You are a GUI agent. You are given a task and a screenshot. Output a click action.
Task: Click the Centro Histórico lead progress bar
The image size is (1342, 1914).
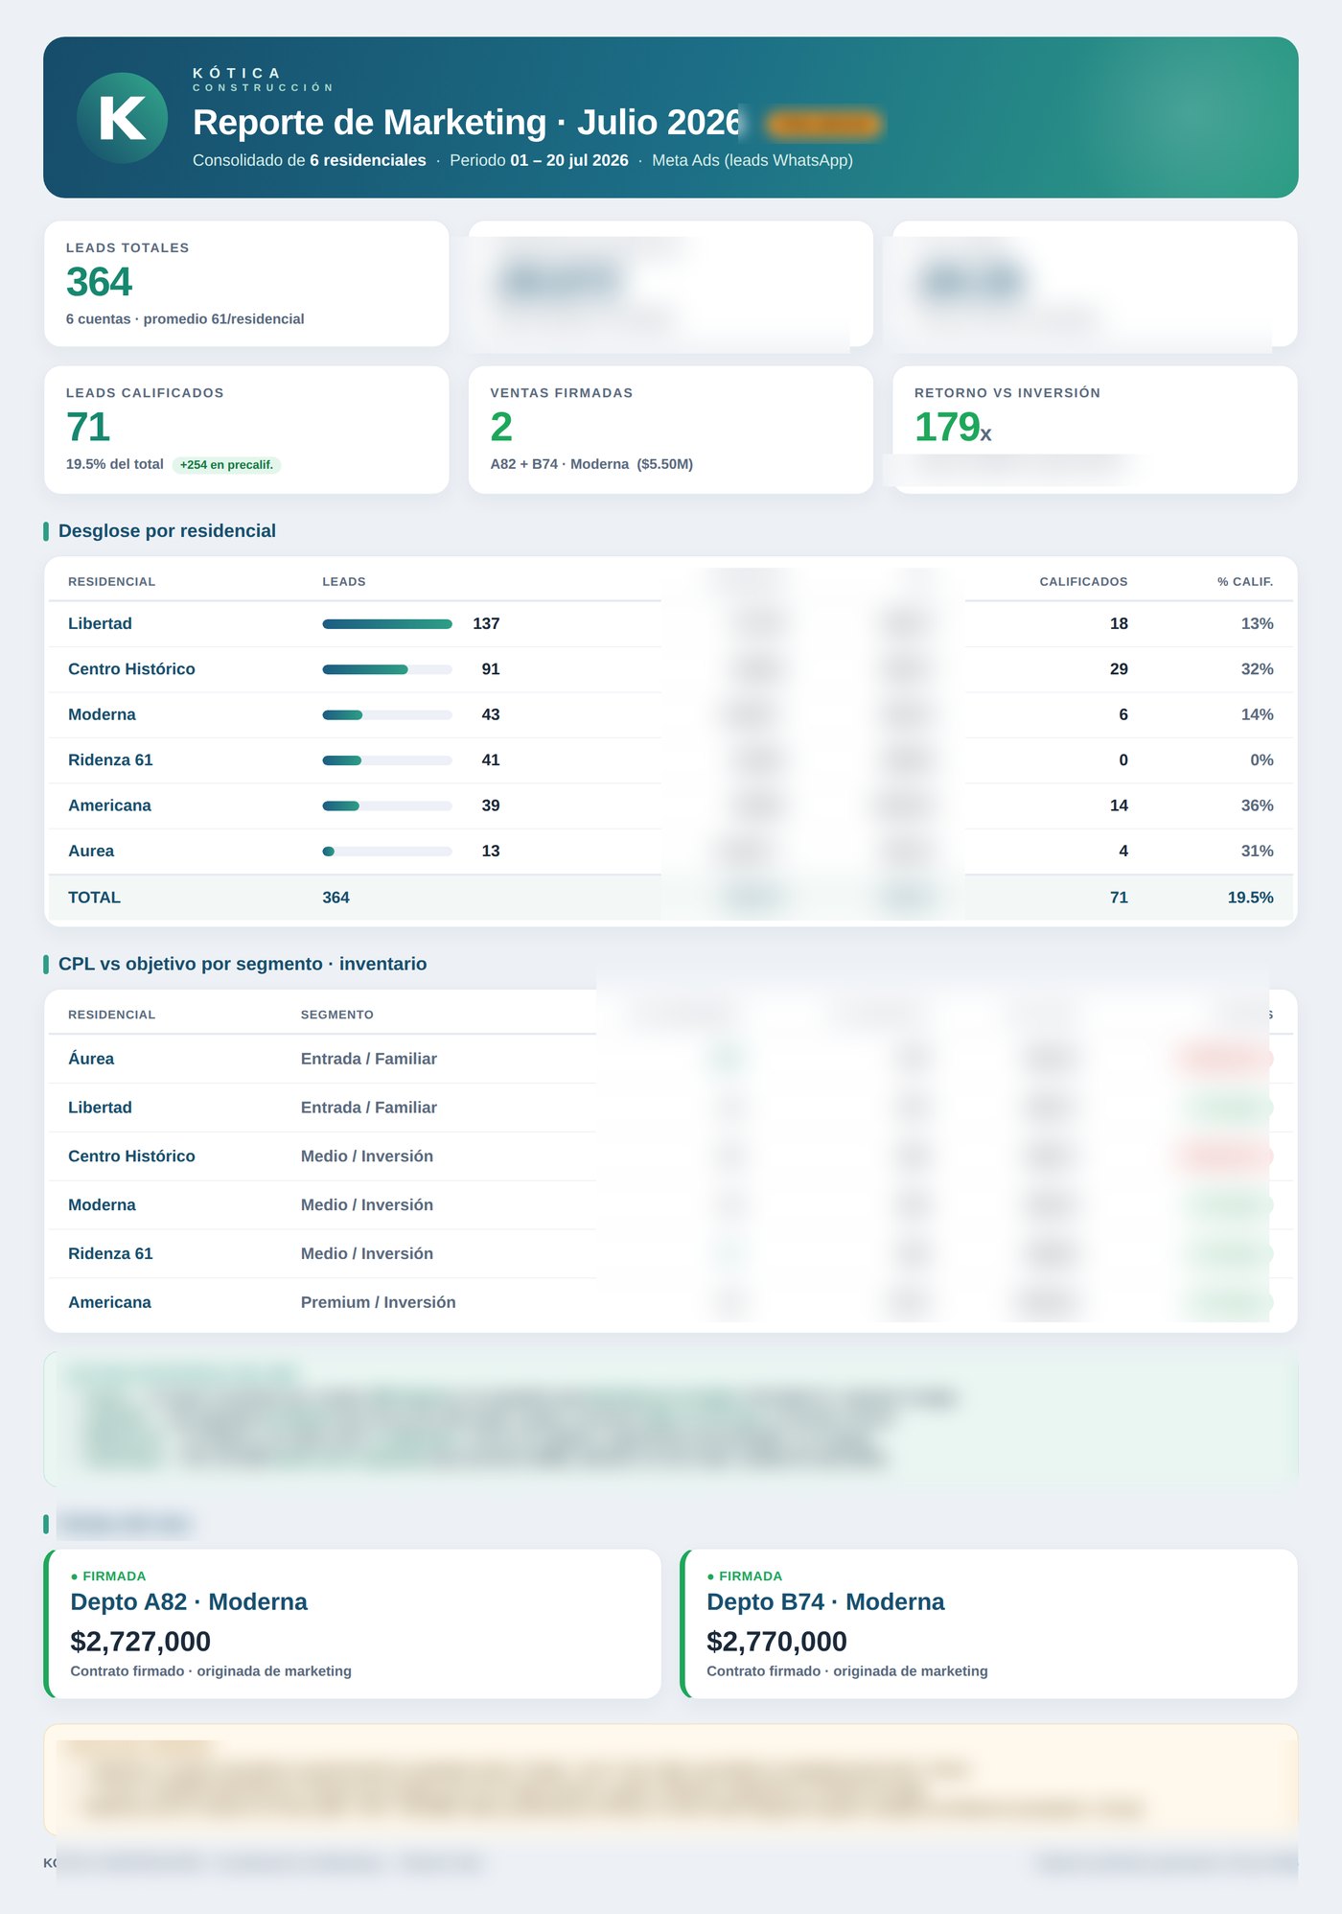coord(387,669)
